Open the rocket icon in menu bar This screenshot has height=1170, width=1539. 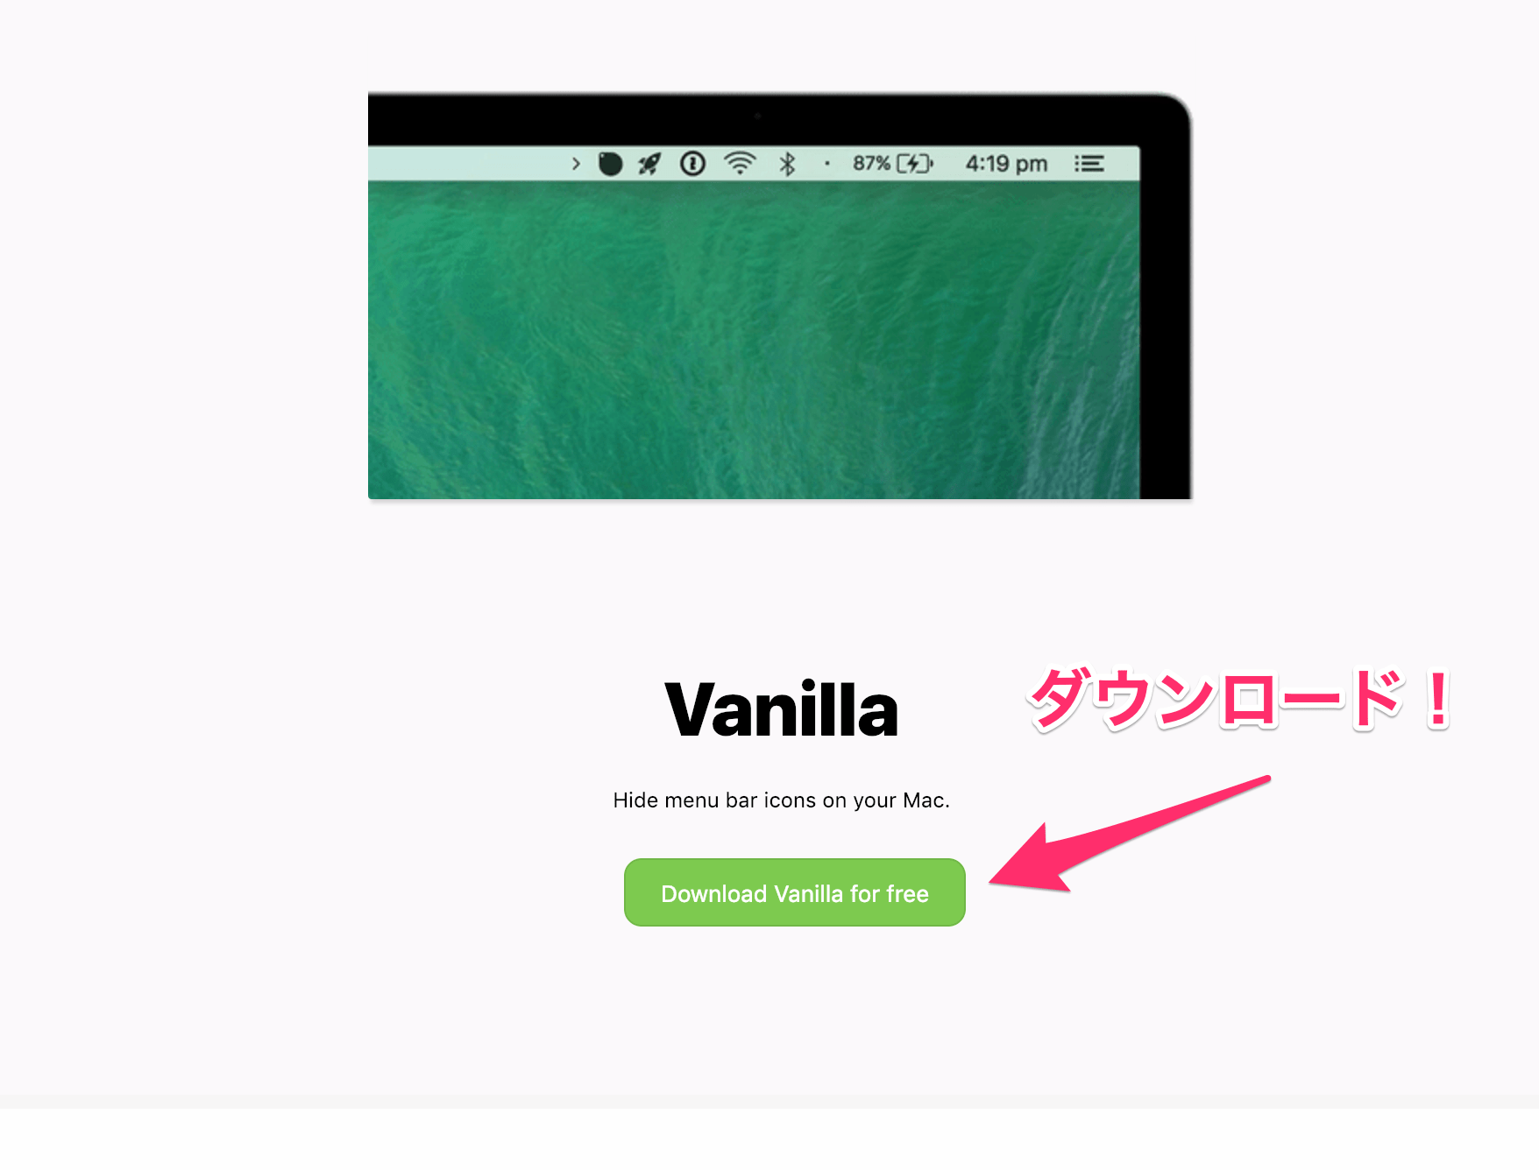coord(649,164)
